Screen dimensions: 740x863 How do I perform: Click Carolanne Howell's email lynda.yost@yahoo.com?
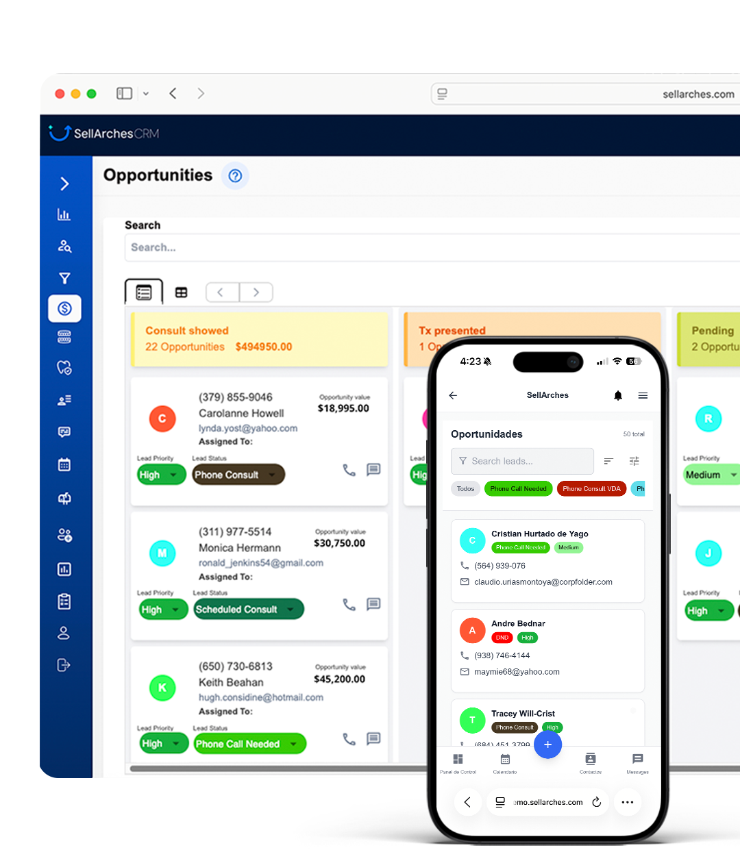(x=248, y=428)
